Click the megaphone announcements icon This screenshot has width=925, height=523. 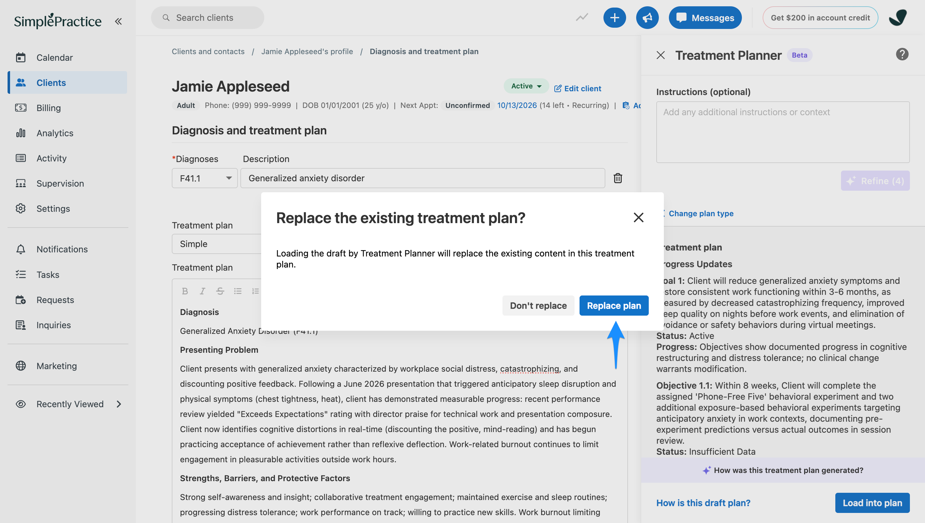tap(647, 18)
